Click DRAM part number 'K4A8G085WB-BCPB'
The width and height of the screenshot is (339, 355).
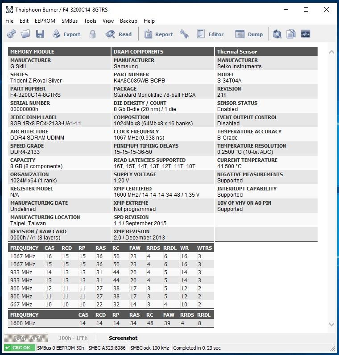pyautogui.click(x=139, y=81)
